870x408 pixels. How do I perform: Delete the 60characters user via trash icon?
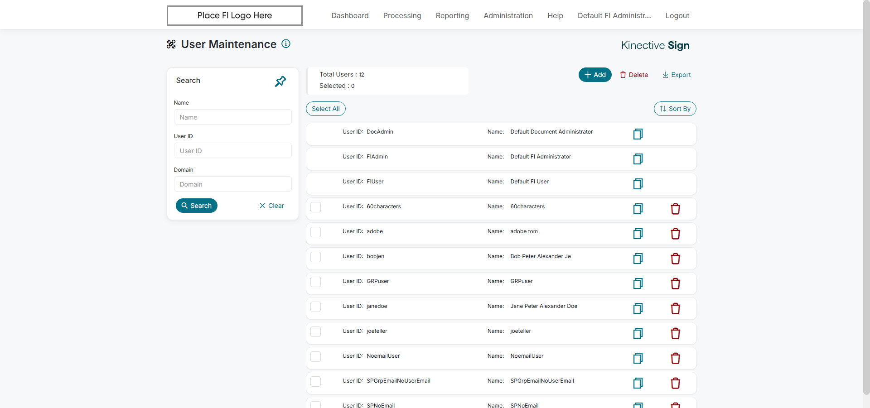point(676,209)
